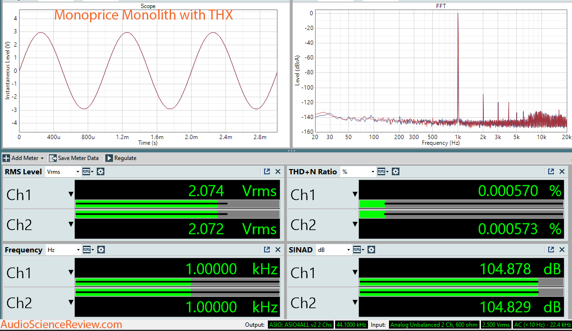572x331 pixels.
Task: Open Frequency meter settings gear
Action: (101, 250)
